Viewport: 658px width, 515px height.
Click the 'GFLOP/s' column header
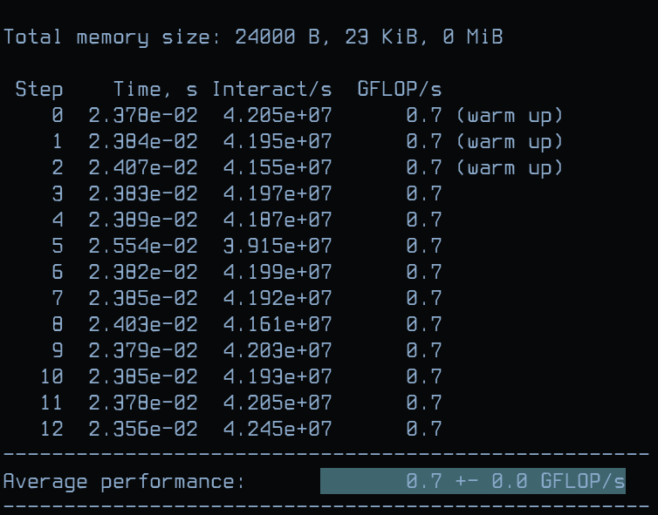(x=400, y=90)
